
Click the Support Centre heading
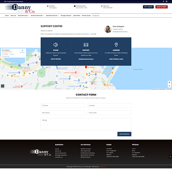point(52,26)
